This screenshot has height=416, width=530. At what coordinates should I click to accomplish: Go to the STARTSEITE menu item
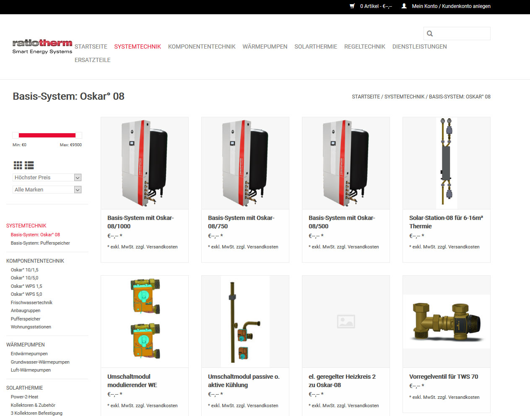pos(91,47)
